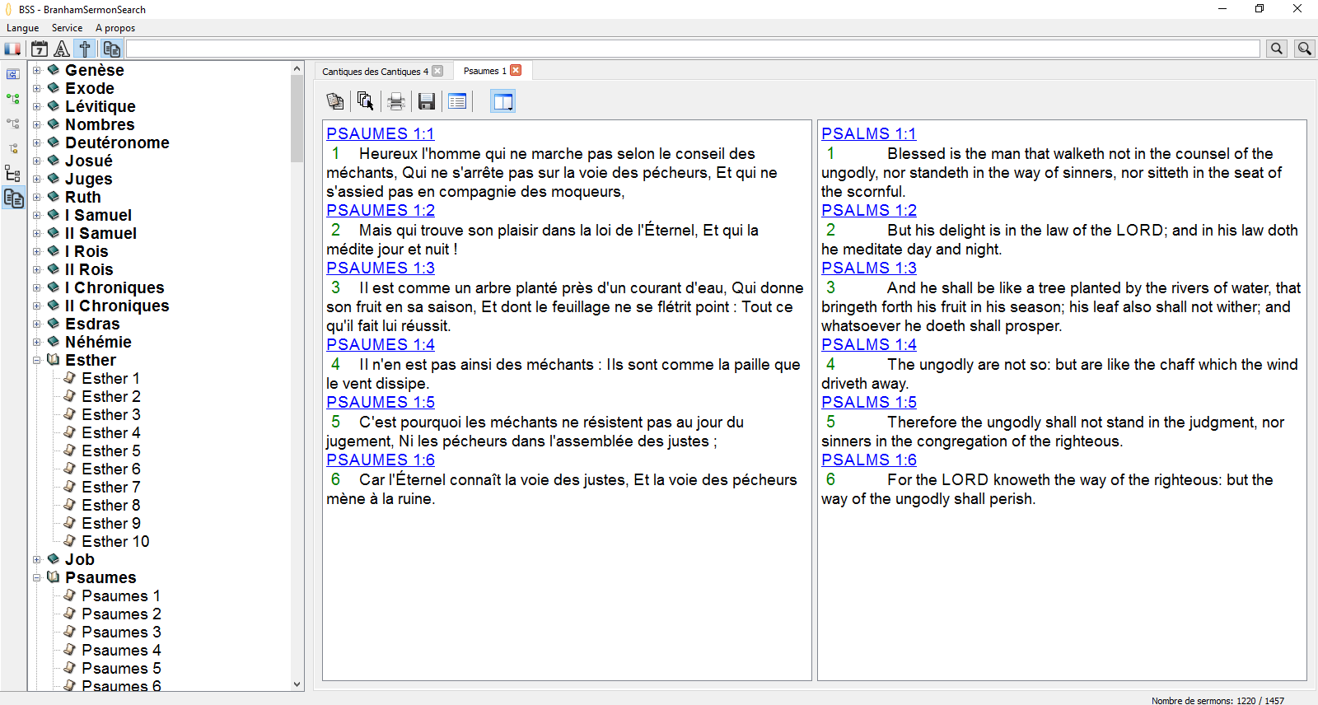Click the small yellow-node tree sidebar icon

(13, 148)
